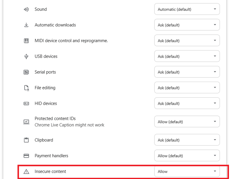Open the Insecure content Allow dropdown
Viewport: 231px width, 179px height.
coord(187,171)
